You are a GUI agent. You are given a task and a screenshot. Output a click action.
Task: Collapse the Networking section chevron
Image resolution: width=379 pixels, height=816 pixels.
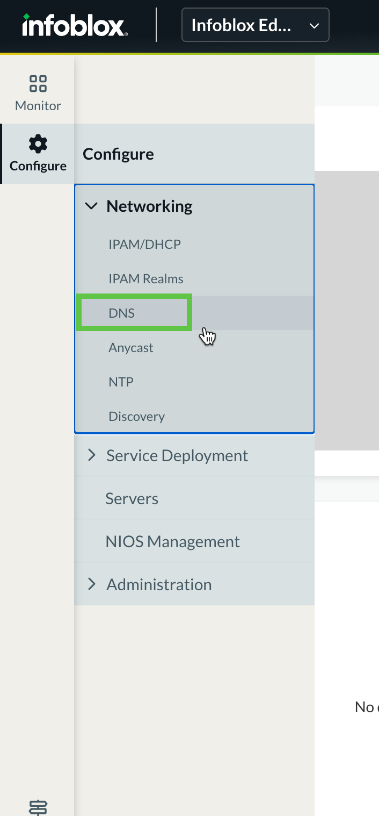(x=92, y=206)
